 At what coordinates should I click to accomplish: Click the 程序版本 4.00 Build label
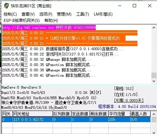(x=127, y=106)
